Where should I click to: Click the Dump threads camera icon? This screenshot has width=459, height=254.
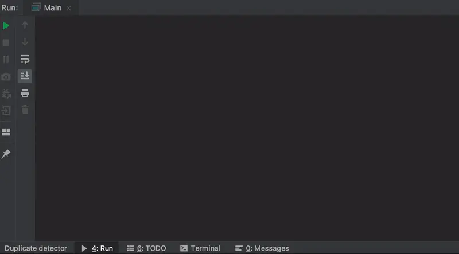6,77
